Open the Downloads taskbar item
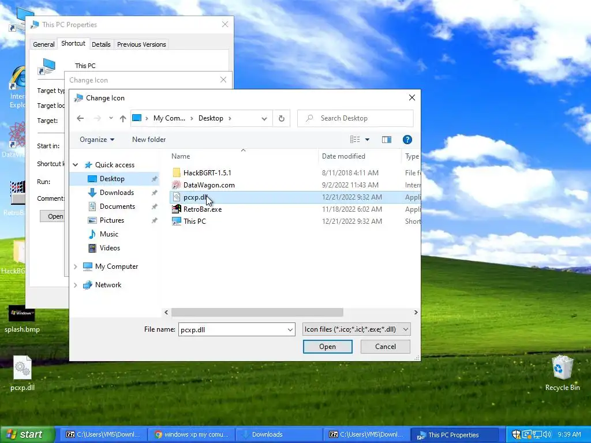Screen dimensions: 591x443 (x=279, y=434)
